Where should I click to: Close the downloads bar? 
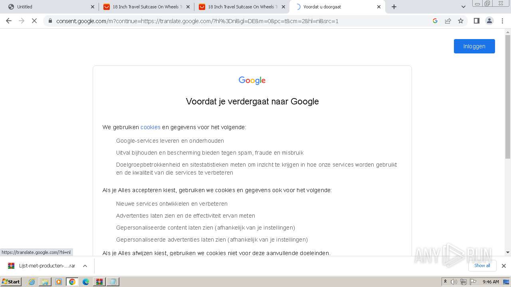503,266
